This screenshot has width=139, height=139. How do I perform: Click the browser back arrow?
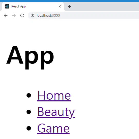click(6, 15)
